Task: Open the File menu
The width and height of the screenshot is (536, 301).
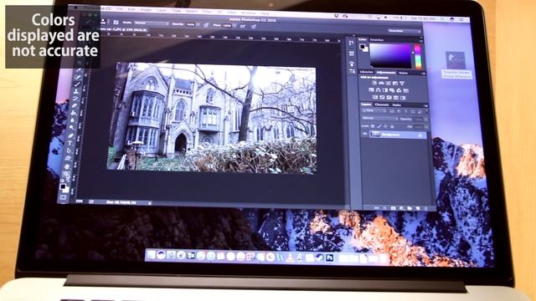Action: click(x=120, y=8)
